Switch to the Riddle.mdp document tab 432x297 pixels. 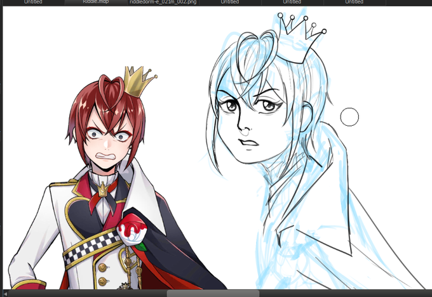click(96, 2)
